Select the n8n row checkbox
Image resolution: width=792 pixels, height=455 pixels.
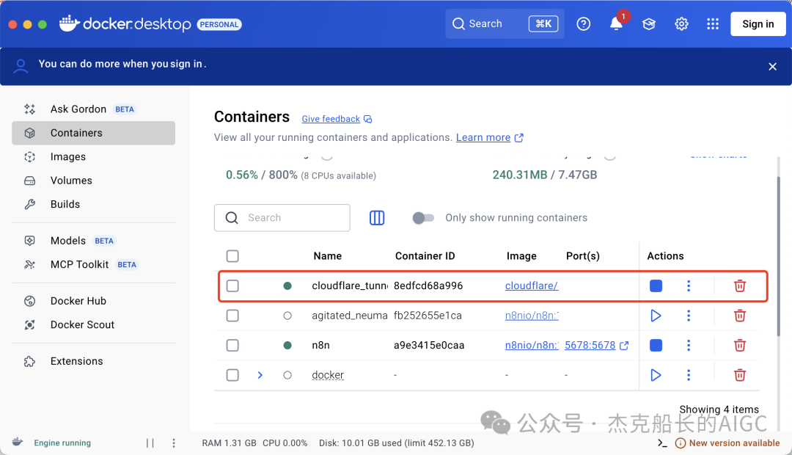click(x=232, y=346)
